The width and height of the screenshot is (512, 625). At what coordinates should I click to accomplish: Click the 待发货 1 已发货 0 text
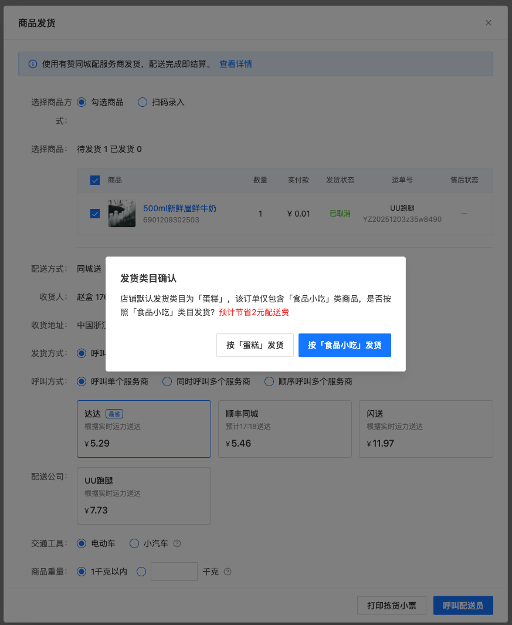click(x=109, y=149)
